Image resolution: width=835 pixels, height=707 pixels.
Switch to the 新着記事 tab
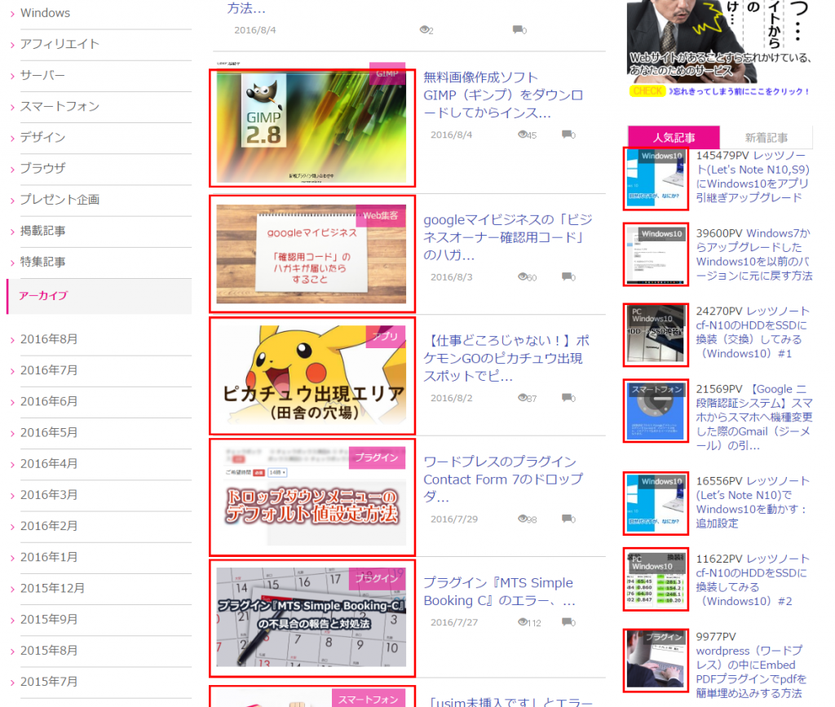767,138
